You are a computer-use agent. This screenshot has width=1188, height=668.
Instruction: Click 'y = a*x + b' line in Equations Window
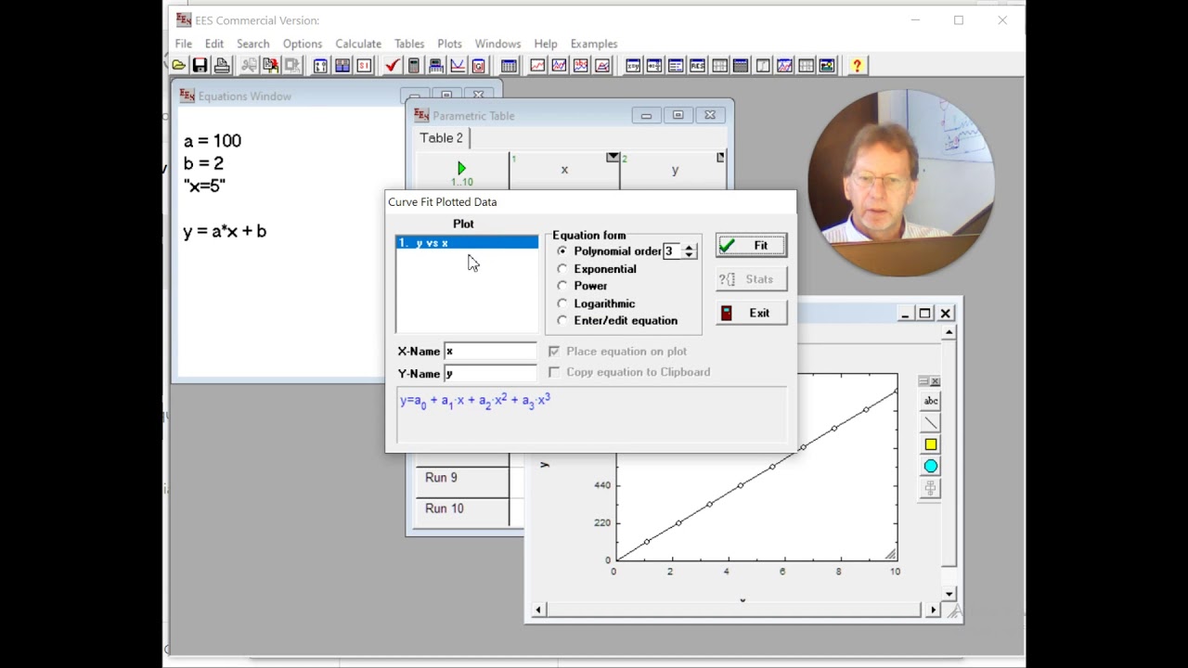[x=225, y=231]
